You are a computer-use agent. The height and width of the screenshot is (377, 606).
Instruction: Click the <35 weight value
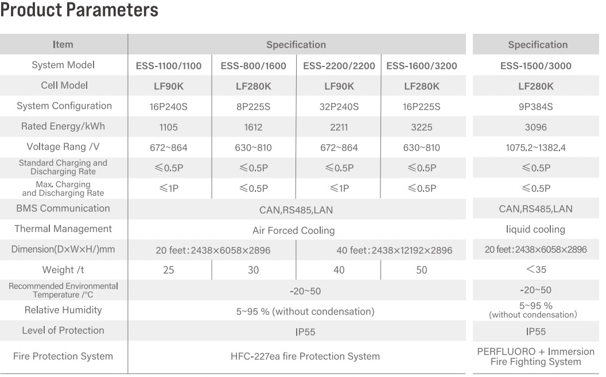535,269
